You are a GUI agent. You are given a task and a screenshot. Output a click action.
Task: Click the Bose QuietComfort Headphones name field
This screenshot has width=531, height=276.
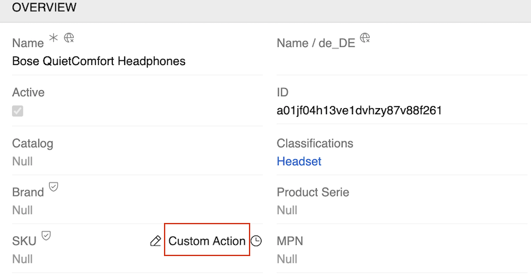pos(99,61)
